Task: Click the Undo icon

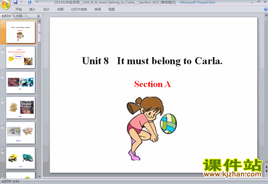Action: coord(21,2)
